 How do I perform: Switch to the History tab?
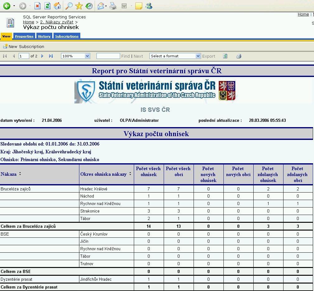(x=44, y=36)
